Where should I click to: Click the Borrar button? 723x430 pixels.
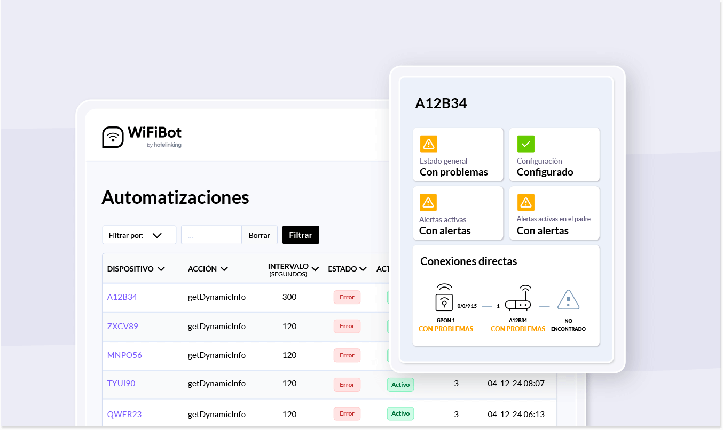[x=260, y=235]
